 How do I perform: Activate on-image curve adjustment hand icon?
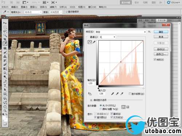90,94
